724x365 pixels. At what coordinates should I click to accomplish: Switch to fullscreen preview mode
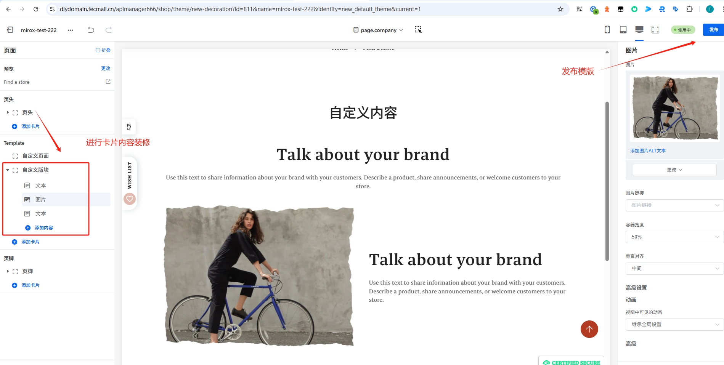(655, 30)
